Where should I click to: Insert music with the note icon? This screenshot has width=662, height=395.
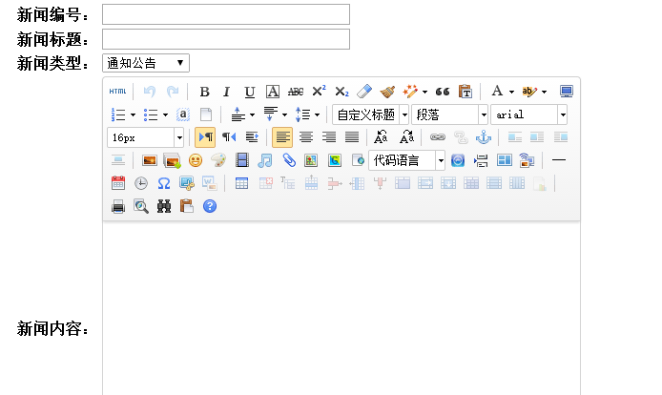pyautogui.click(x=265, y=160)
